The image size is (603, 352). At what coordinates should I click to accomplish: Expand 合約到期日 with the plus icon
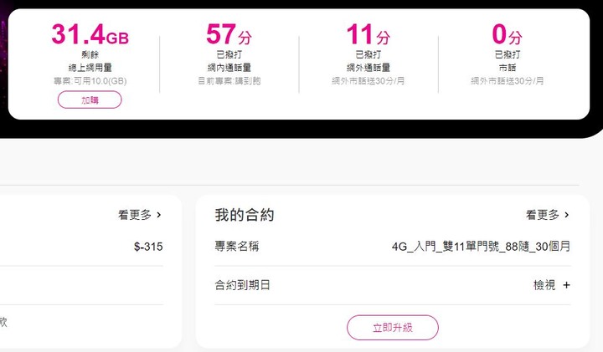[566, 285]
